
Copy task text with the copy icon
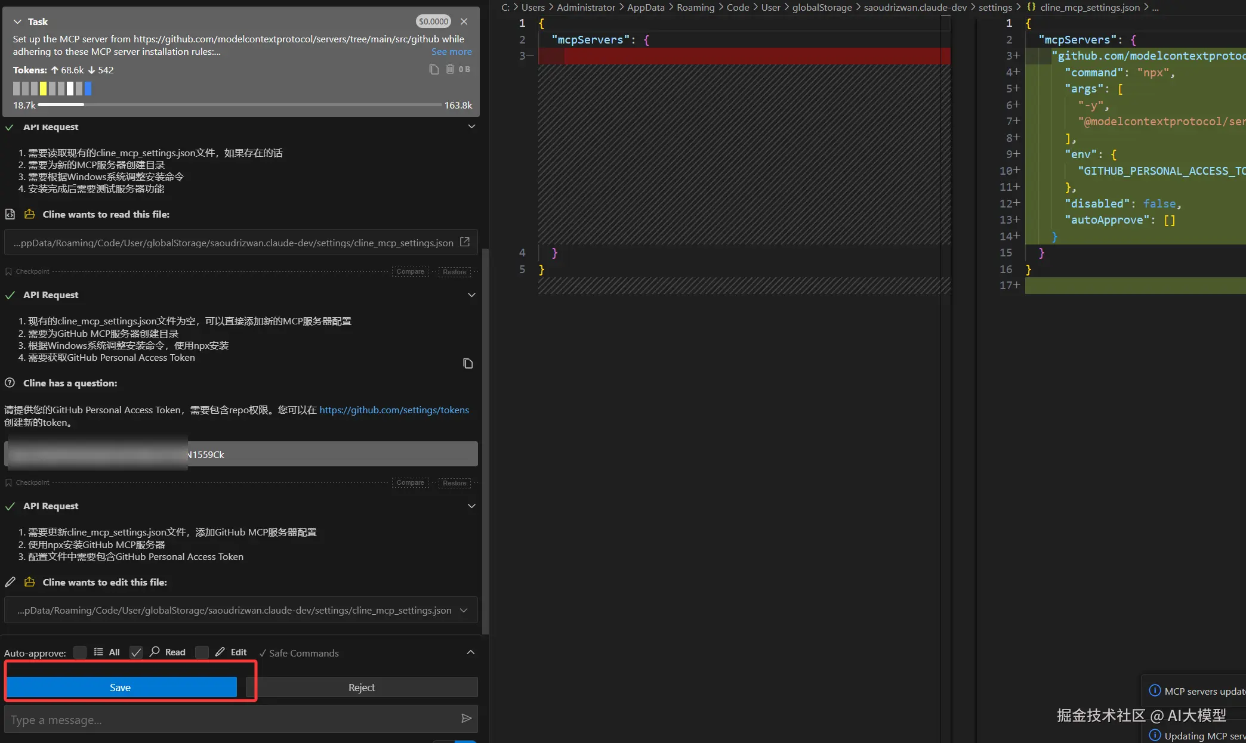click(434, 70)
